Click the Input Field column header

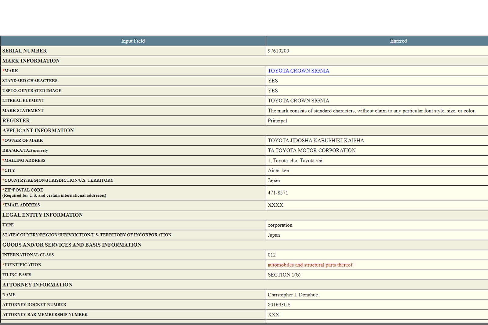pyautogui.click(x=133, y=41)
